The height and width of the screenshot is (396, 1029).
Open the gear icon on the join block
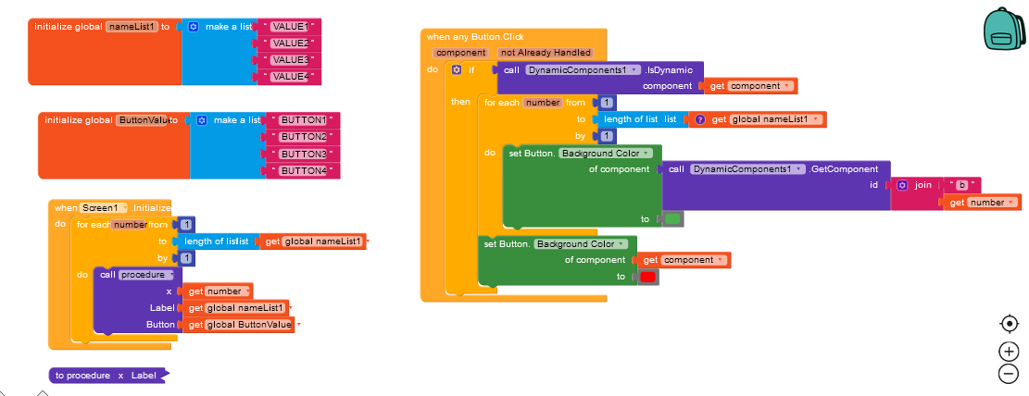(x=902, y=185)
